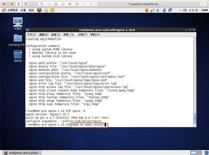
Task: Click the 'built by gcc 4.4.7' line
Action: pyautogui.click(x=67, y=118)
